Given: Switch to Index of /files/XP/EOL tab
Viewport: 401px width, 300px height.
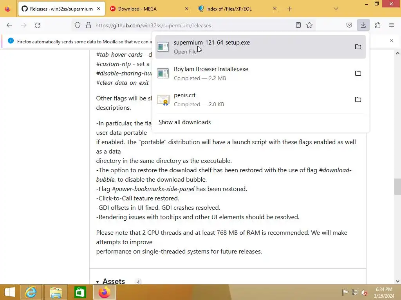Looking at the screenshot, I should 238,9.
